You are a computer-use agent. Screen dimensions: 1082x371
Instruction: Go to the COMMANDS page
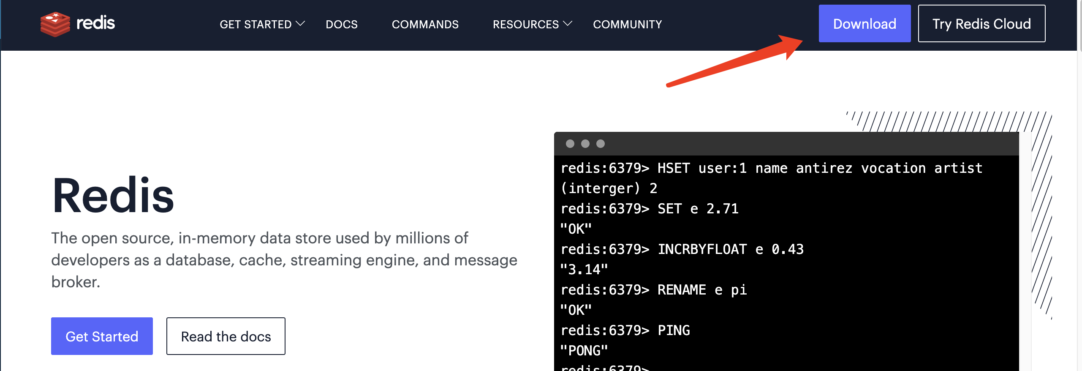[425, 24]
